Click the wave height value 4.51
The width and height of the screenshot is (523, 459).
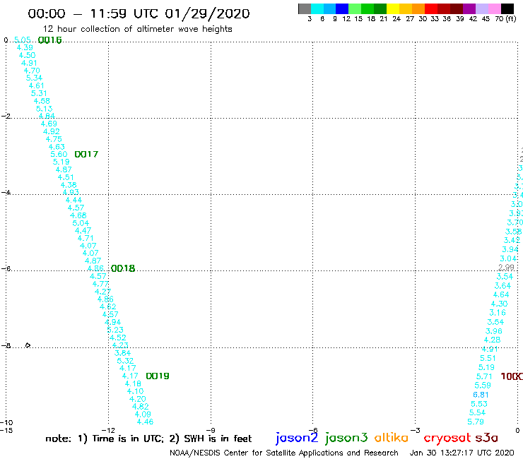click(66, 177)
